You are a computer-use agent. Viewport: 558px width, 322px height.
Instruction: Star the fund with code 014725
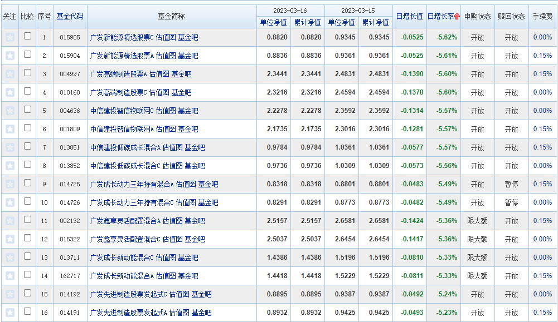click(10, 184)
